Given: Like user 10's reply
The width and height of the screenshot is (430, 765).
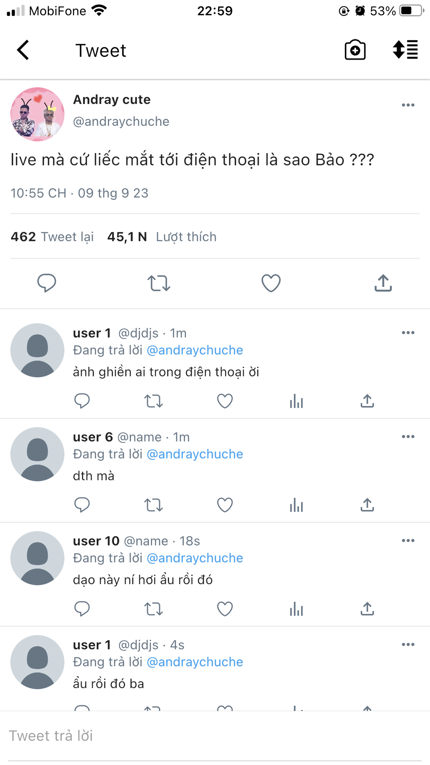Looking at the screenshot, I should tap(225, 609).
